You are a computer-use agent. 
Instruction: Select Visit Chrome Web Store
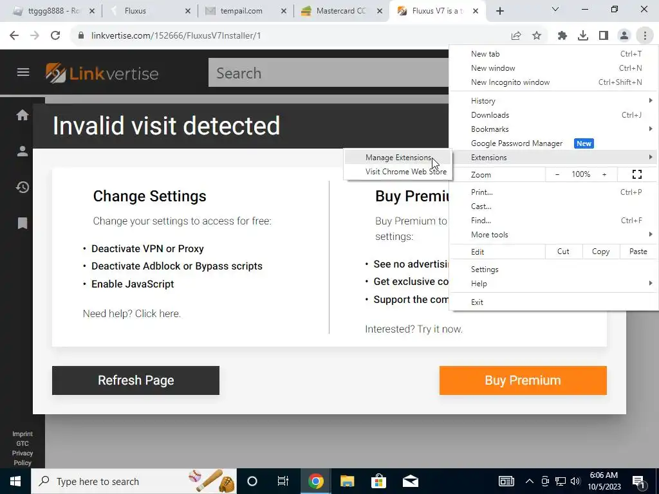pos(398,171)
